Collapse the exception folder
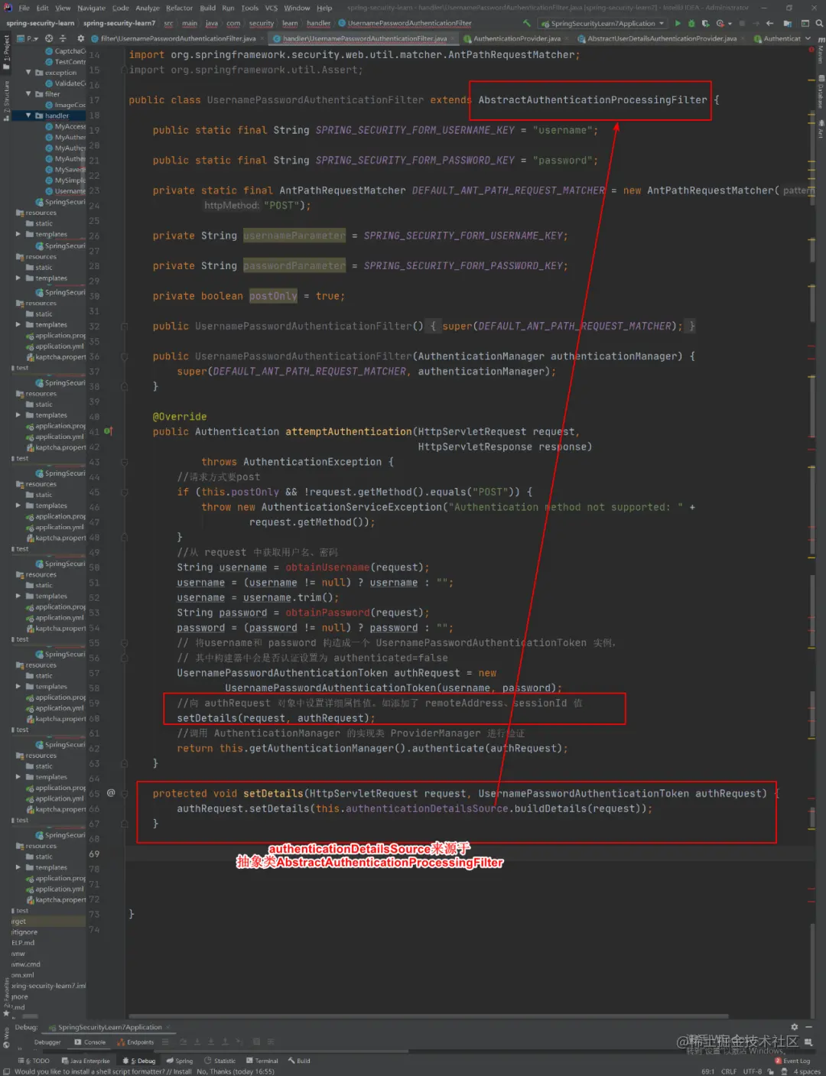Viewport: 826px width, 1076px height. click(x=28, y=73)
